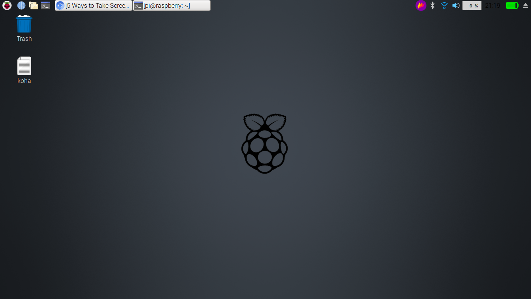The image size is (531, 299).
Task: Open the Trash folder on the desktop
Action: [x=24, y=24]
